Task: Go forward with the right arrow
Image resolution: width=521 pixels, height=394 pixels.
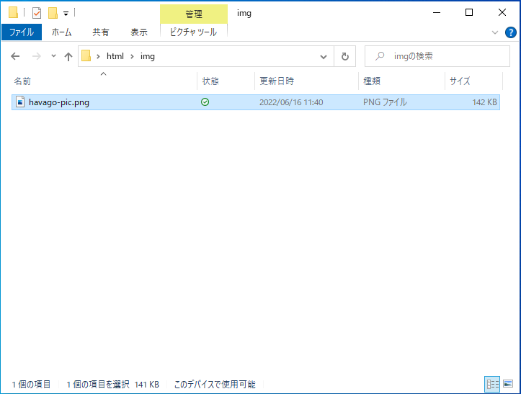Action: [37, 56]
